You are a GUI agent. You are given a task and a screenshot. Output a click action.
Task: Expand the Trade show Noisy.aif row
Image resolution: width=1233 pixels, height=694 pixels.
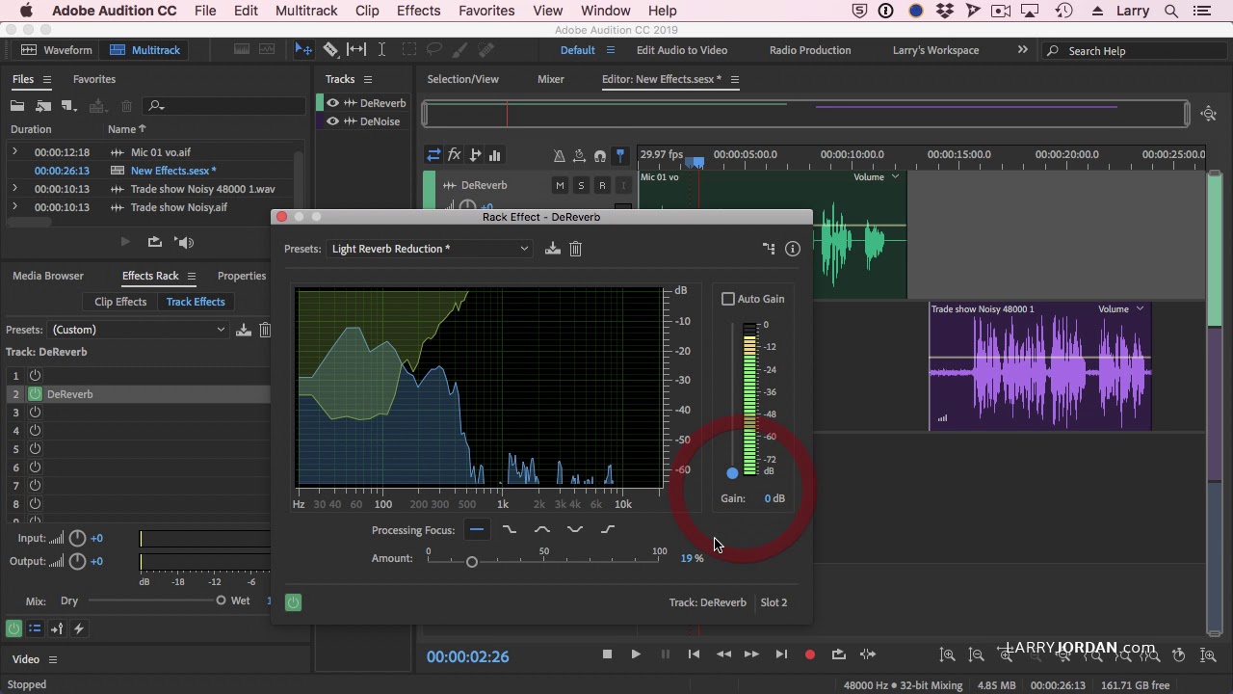point(14,207)
